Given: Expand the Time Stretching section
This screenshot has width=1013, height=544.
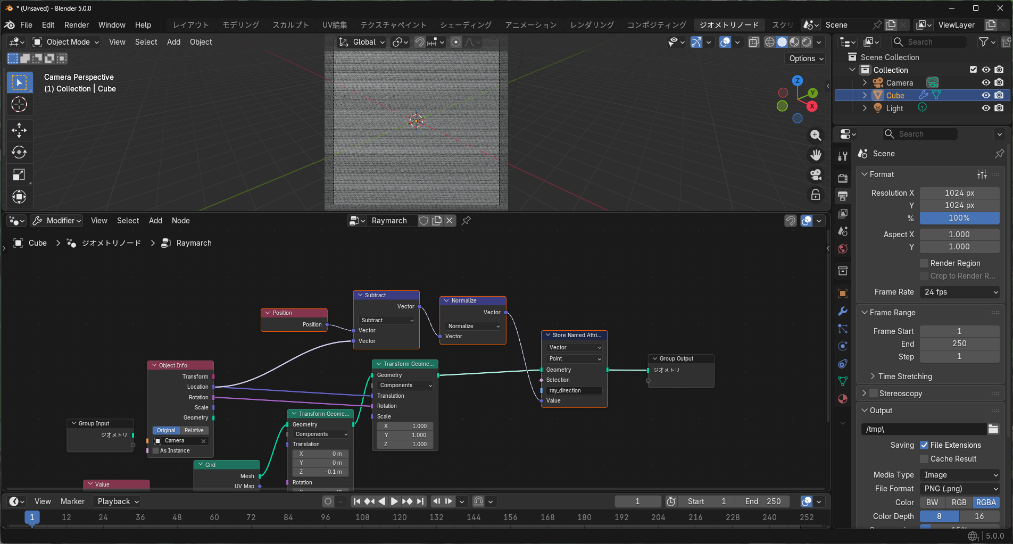Looking at the screenshot, I should (904, 376).
